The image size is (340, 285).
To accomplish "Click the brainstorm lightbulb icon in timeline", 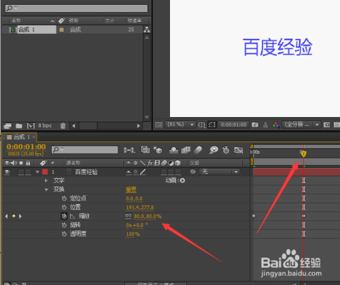I will pyautogui.click(x=214, y=150).
